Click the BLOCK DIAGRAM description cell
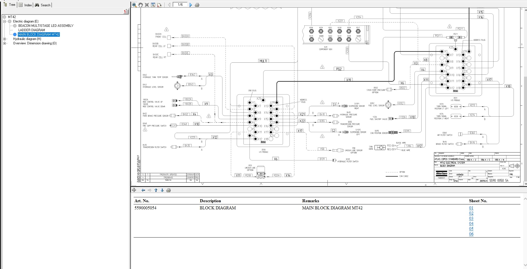This screenshot has width=527, height=269. 218,208
